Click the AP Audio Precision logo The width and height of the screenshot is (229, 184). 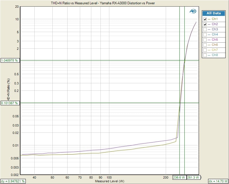point(193,11)
